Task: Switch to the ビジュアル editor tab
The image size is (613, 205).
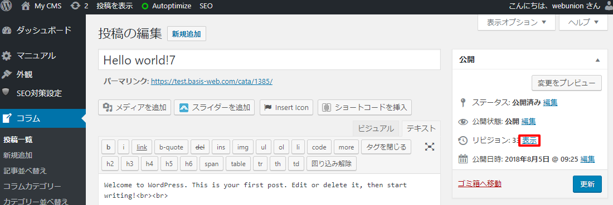Action: pos(376,128)
